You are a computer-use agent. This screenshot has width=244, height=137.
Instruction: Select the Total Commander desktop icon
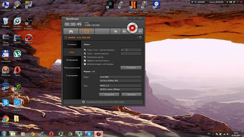6,56
